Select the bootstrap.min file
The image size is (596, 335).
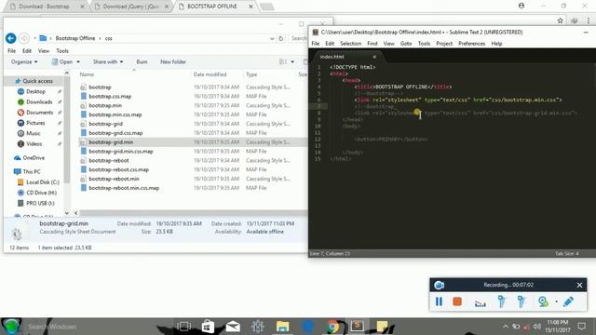pyautogui.click(x=105, y=105)
